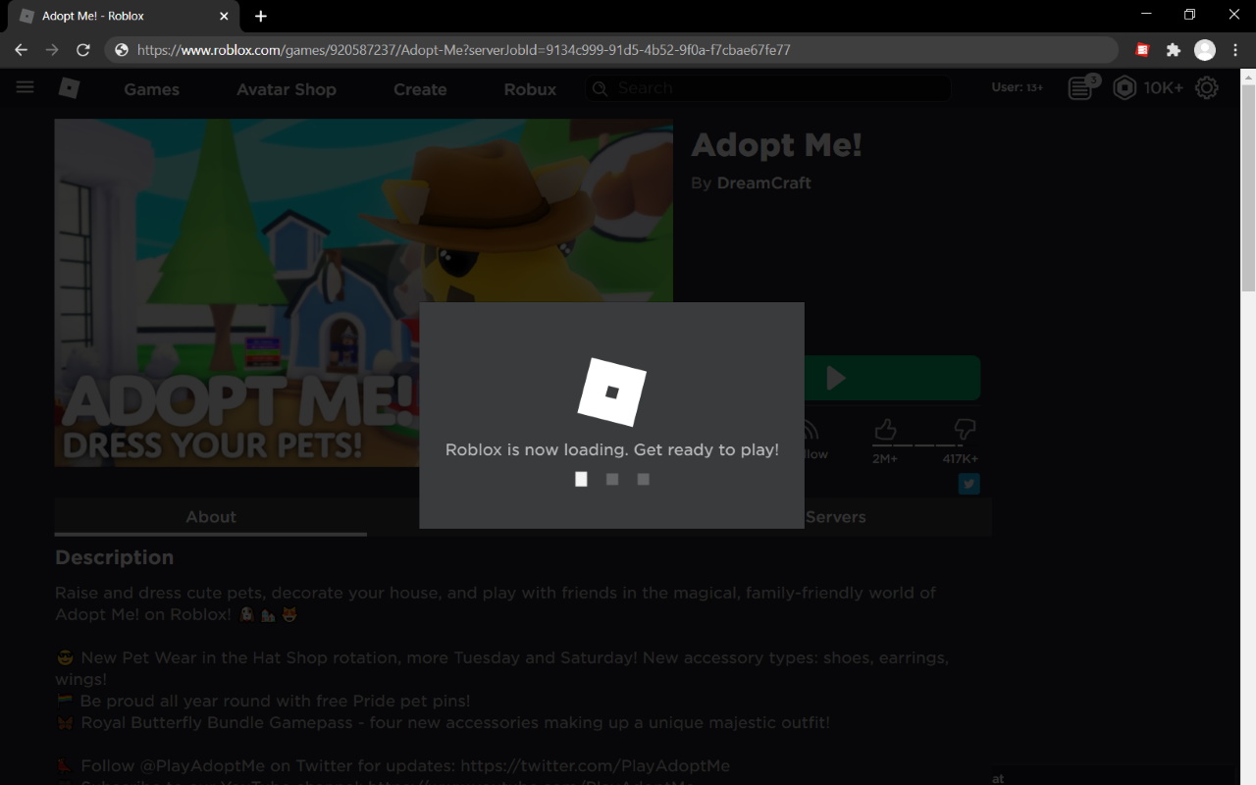Switch to the About tab

pyautogui.click(x=210, y=517)
